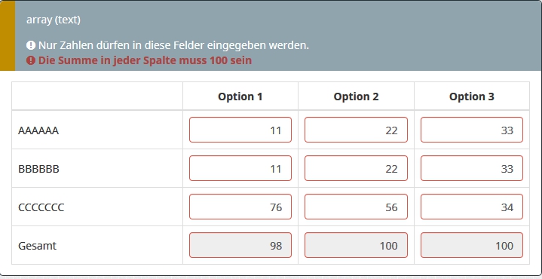Click the white exclamation icon before 'Nur Zahlen'
Viewport: 542px width, 279px height.
31,45
